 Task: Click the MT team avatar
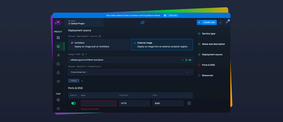click(58, 22)
